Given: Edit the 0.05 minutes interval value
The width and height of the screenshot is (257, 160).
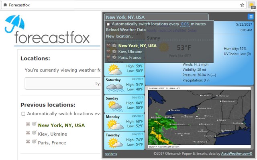Looking at the screenshot, I should tap(185, 24).
